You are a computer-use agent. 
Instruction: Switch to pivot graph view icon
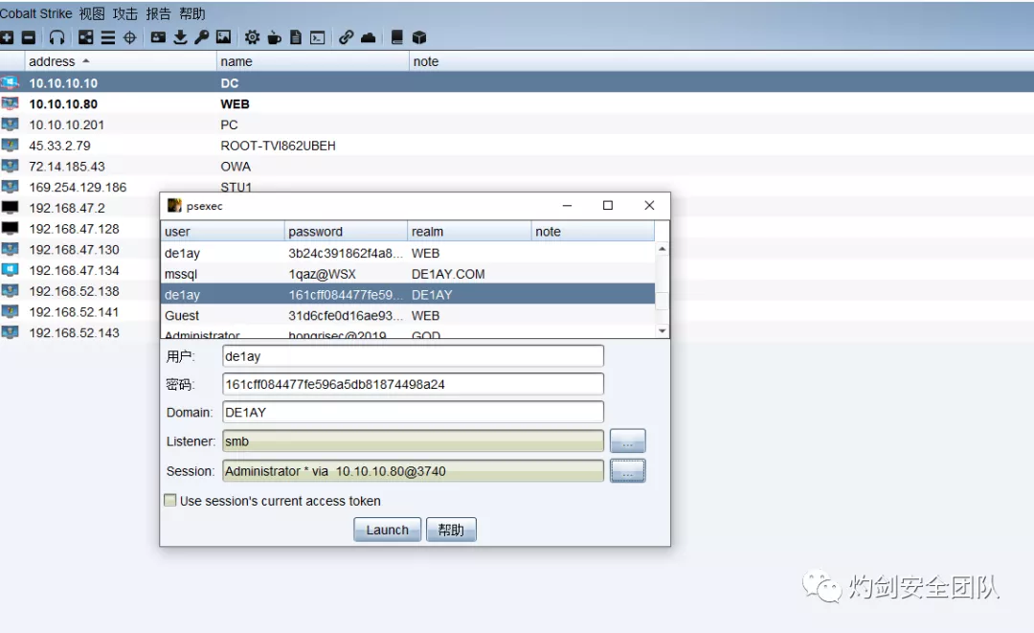tap(86, 37)
